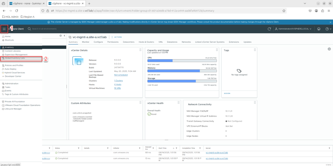Click the vCenter Health card drag handle

point(178,103)
